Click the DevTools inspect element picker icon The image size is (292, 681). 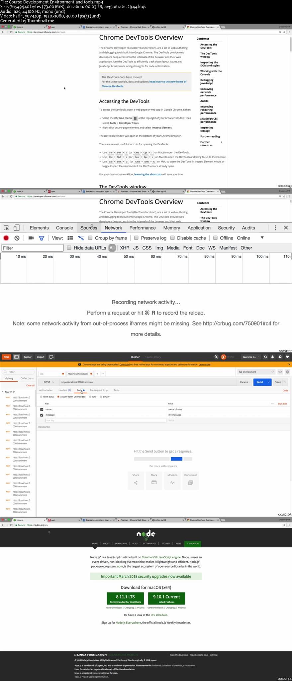pos(6,228)
